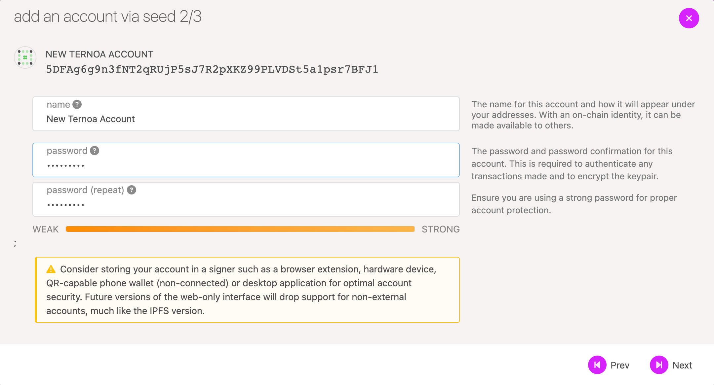Click the "add an account via seed 2/3" title
Viewport: 714px width, 385px height.
click(108, 17)
